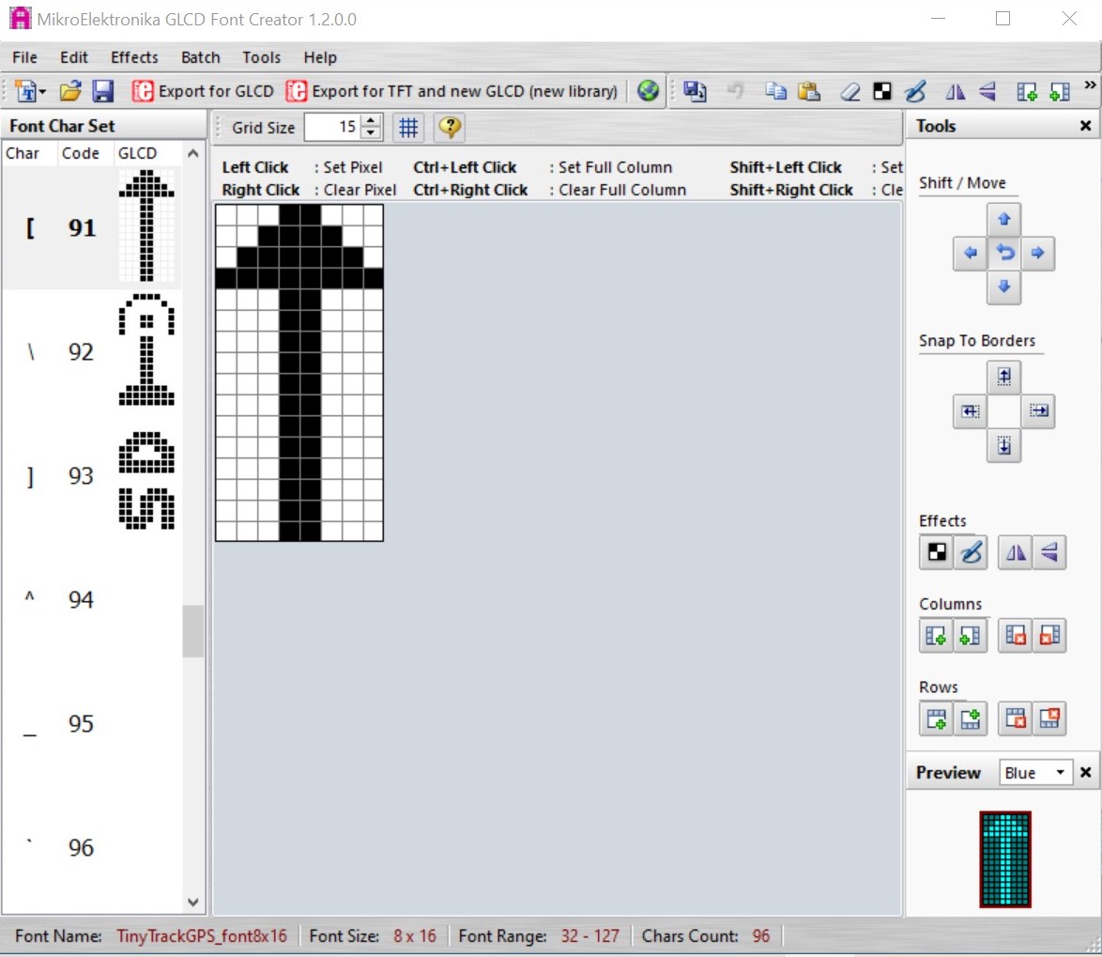Open the File menu
Viewport: 1102px width, 957px height.
[24, 57]
